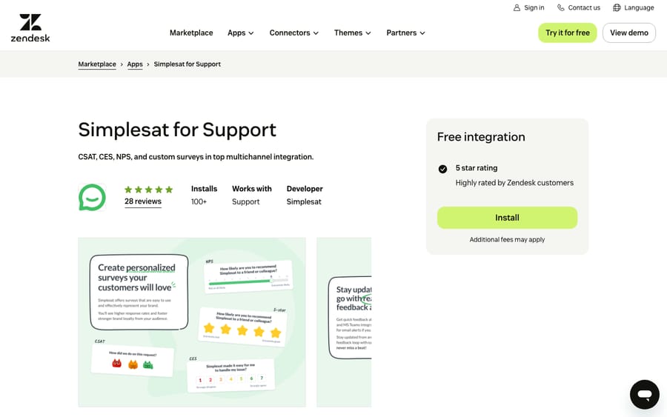Image resolution: width=667 pixels, height=417 pixels.
Task: Click Highly rated by Zendesk customers text
Action: [x=514, y=183]
